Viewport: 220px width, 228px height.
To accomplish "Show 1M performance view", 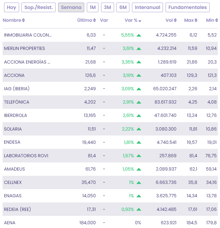I will (x=93, y=8).
